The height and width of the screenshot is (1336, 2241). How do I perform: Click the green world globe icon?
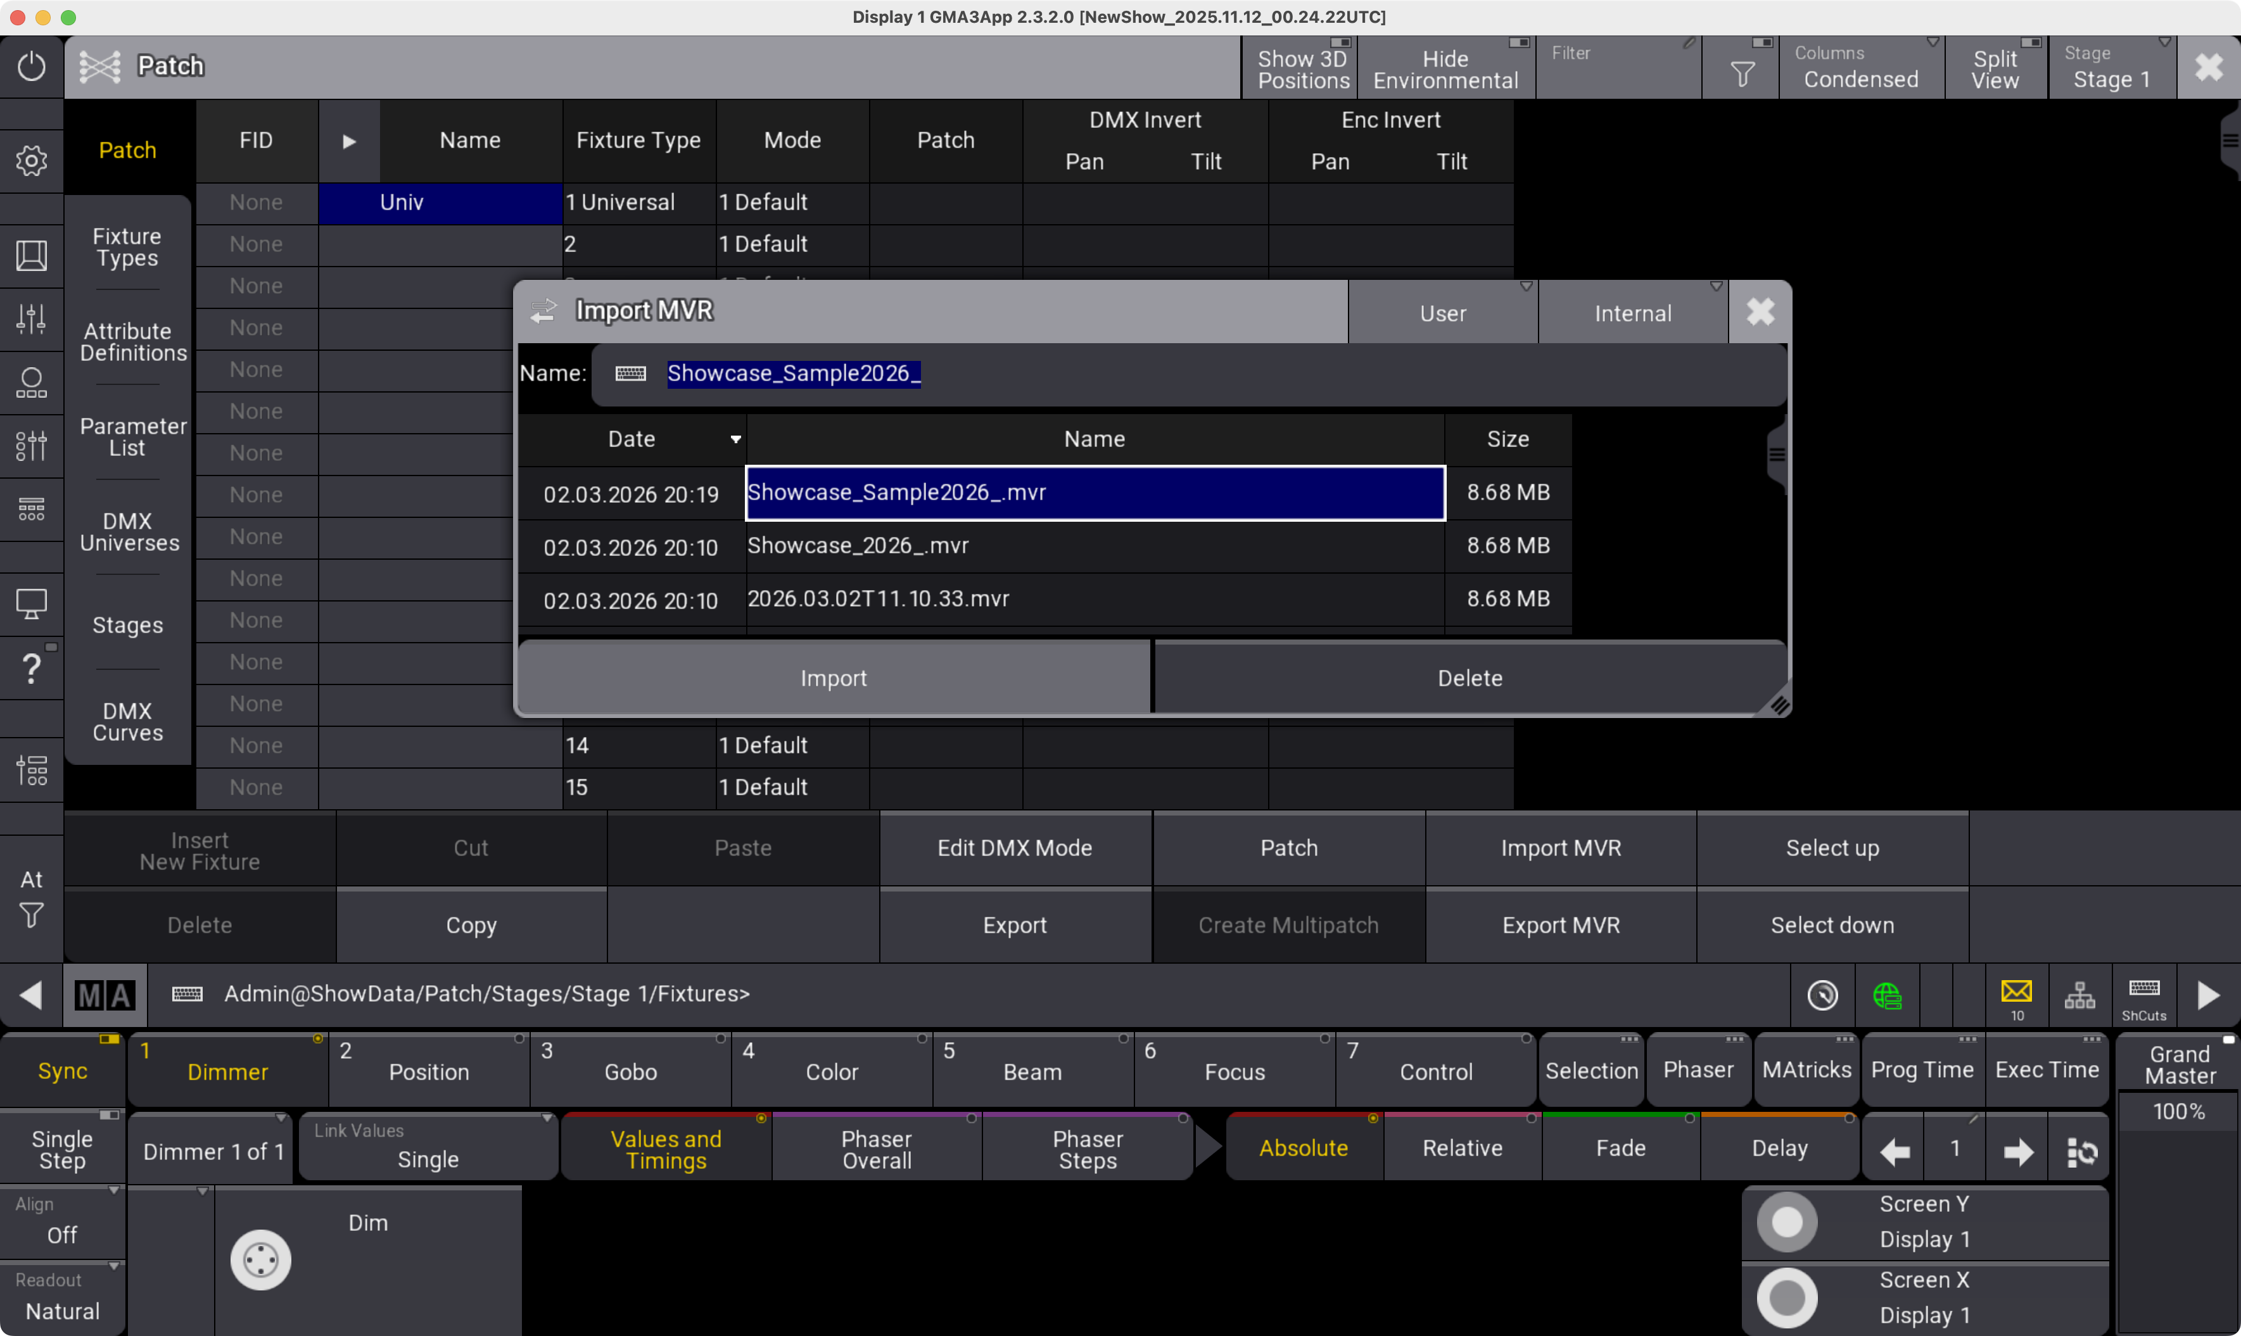click(1886, 995)
